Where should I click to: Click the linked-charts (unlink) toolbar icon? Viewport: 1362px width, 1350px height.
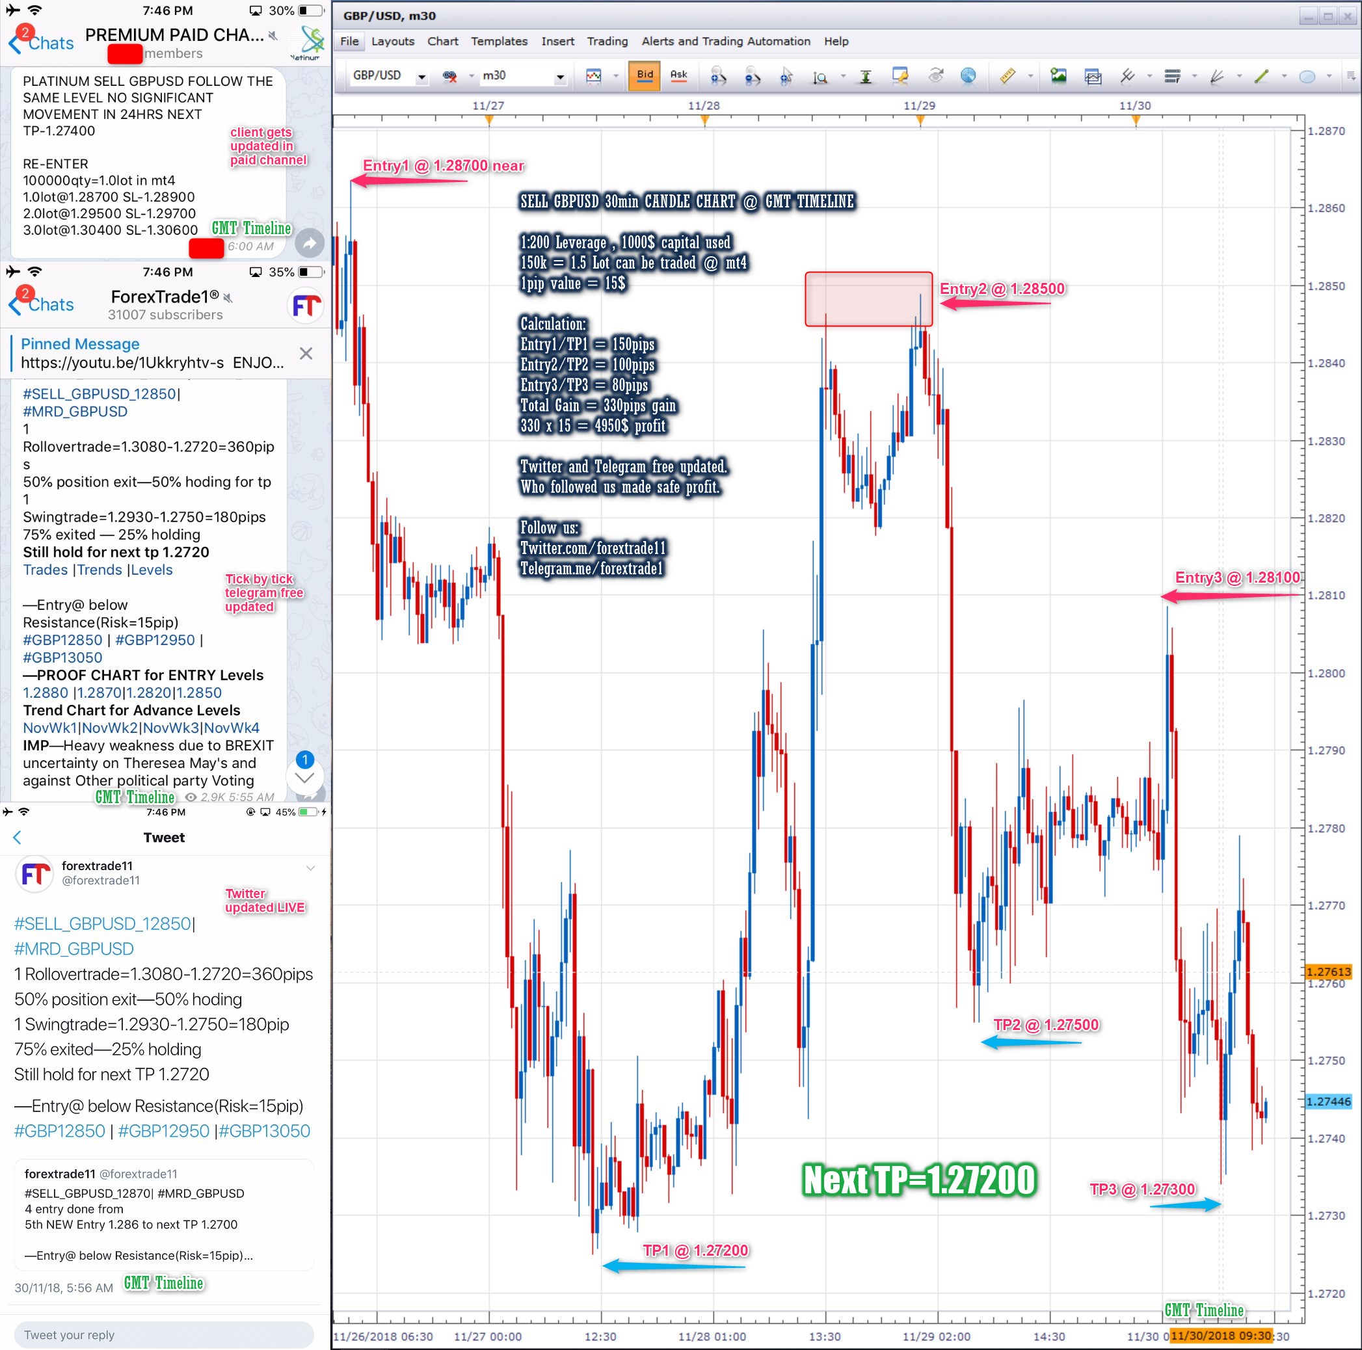449,76
